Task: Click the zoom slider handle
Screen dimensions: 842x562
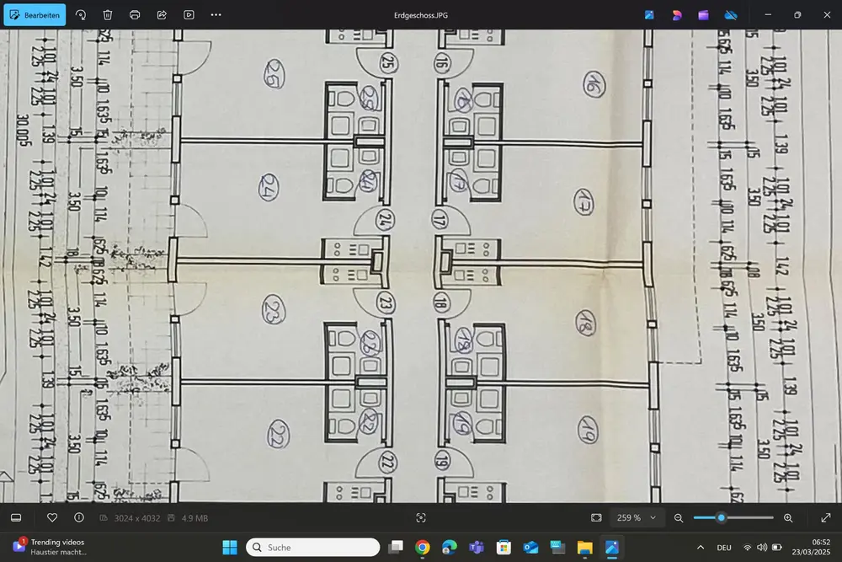Action: click(722, 518)
